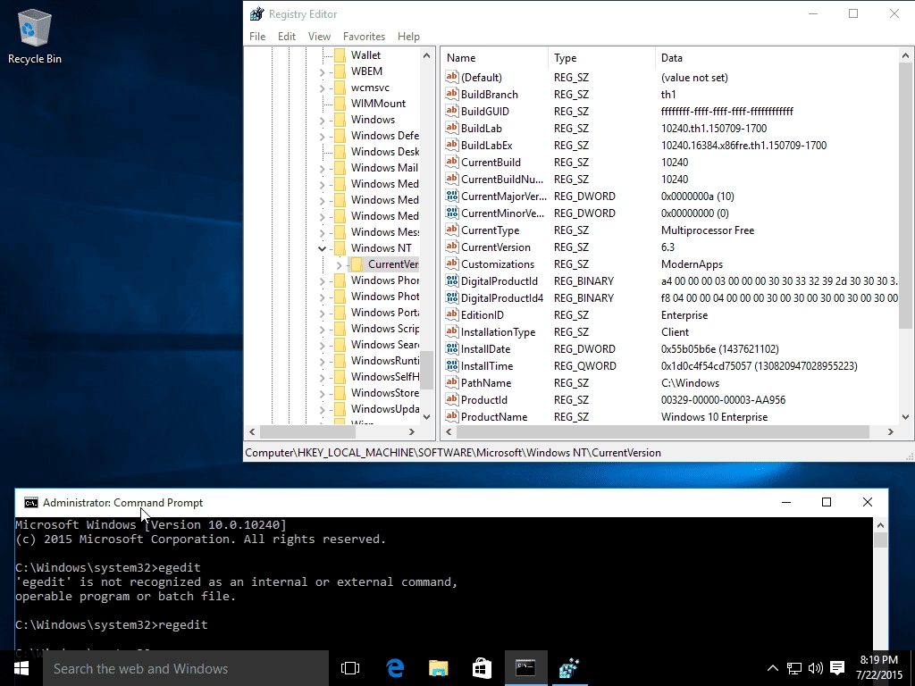915x686 pixels.
Task: Click the Command Prompt scroll up arrow
Action: coord(880,525)
